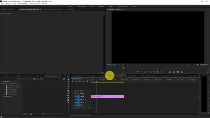Click the search icon in Media Browser
This screenshot has width=210, height=118.
click(x=42, y=79)
